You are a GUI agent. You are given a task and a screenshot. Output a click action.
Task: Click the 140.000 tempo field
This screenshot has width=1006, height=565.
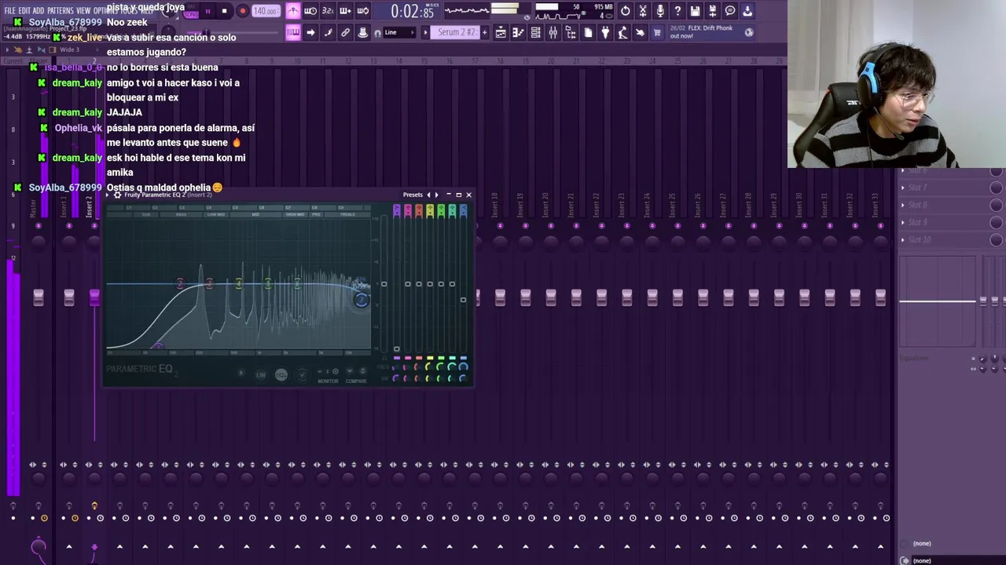click(266, 11)
